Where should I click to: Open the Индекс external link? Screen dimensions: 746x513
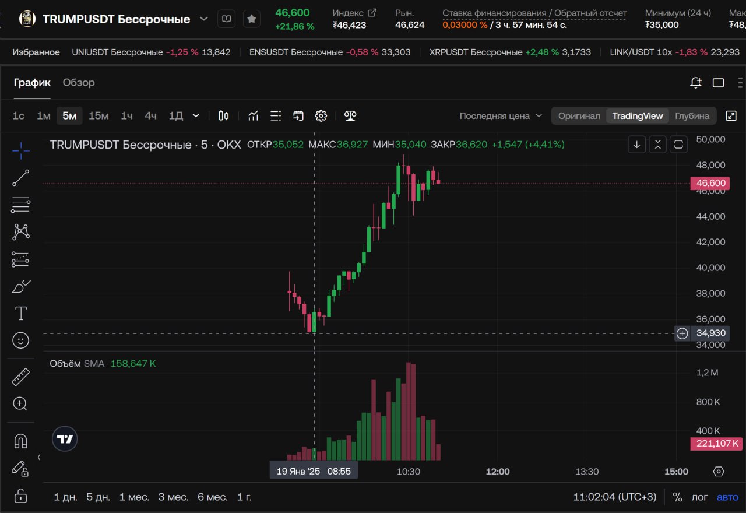371,13
